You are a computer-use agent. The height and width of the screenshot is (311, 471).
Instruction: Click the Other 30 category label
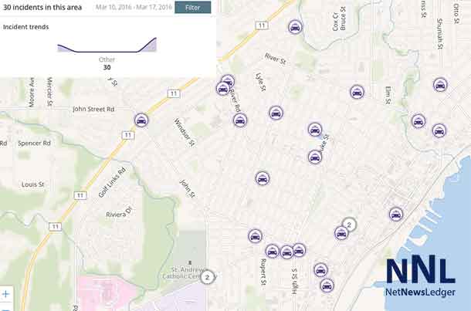pos(107,63)
